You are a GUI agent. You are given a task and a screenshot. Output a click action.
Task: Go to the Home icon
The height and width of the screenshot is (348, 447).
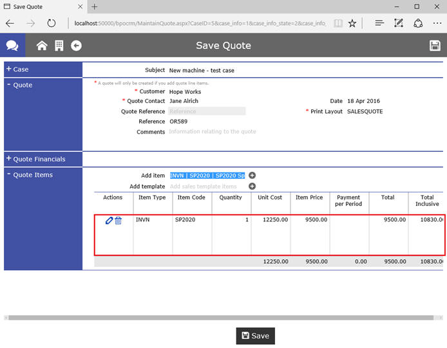pos(42,46)
